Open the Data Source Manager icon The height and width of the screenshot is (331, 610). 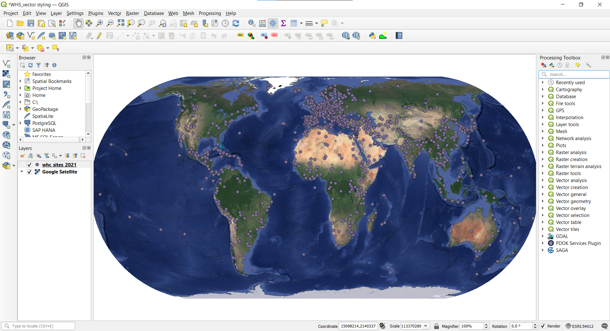point(10,36)
